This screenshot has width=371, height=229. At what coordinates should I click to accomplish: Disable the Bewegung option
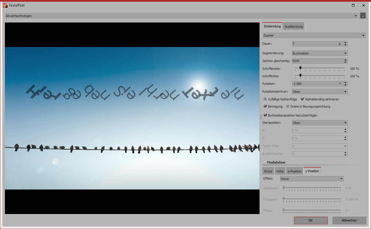coord(265,106)
